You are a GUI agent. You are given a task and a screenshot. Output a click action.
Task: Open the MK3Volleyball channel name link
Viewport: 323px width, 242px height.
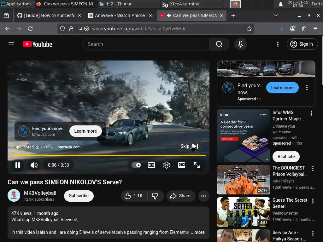pyautogui.click(x=40, y=193)
